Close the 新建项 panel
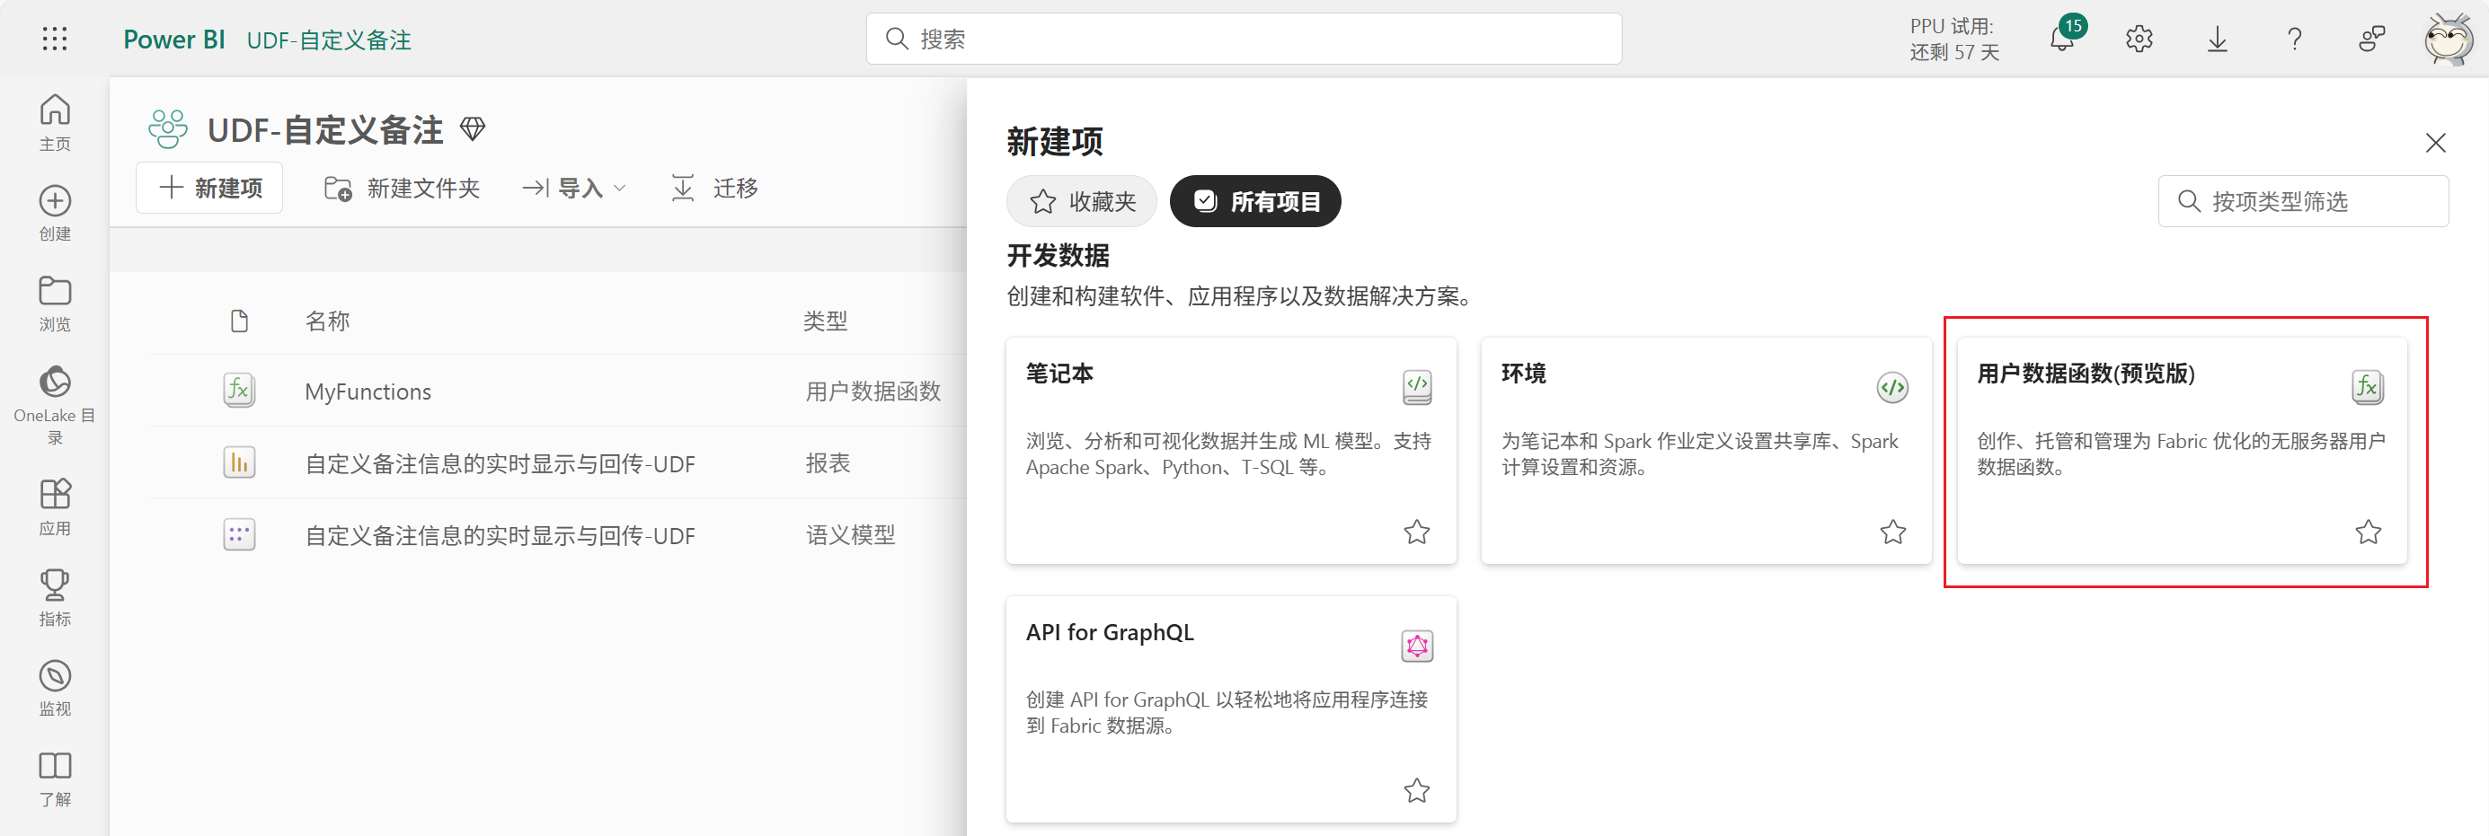The width and height of the screenshot is (2489, 836). click(2435, 143)
